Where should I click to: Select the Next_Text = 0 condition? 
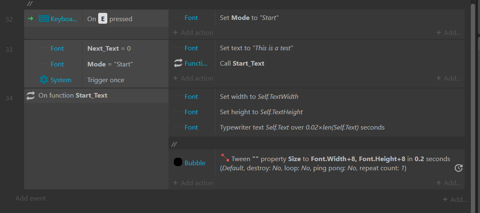(x=126, y=48)
